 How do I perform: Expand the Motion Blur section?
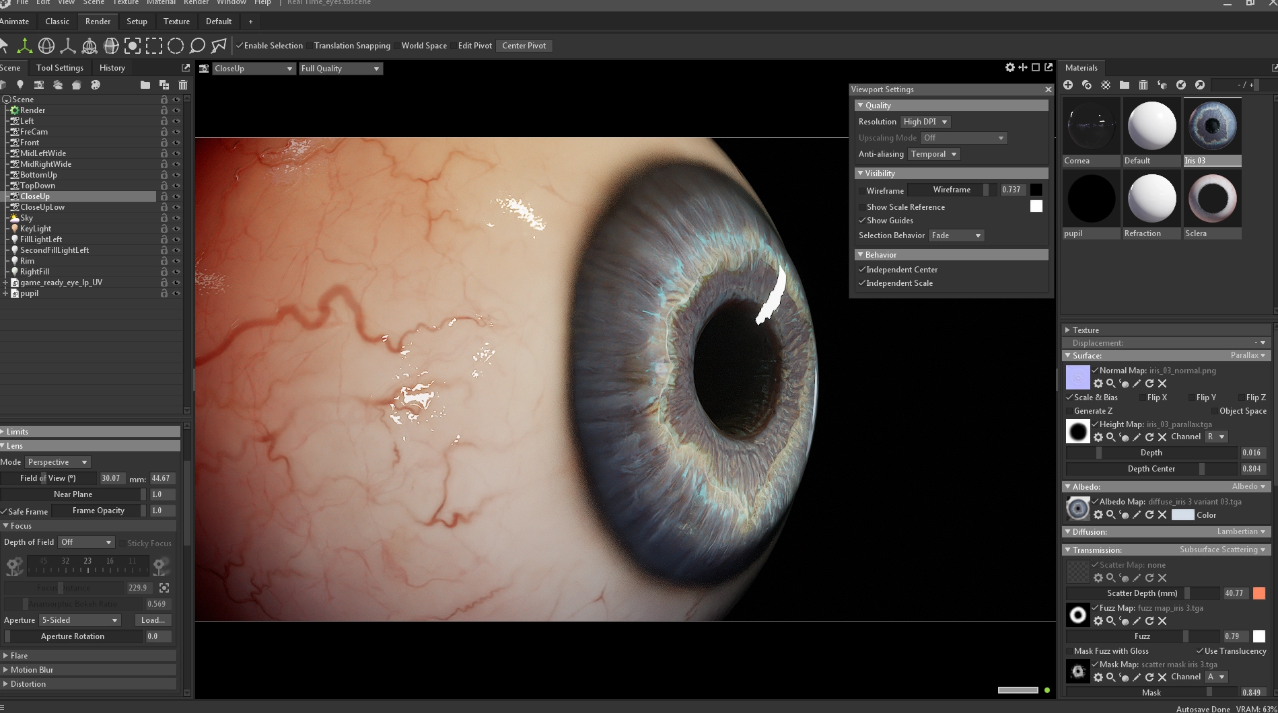tap(31, 670)
